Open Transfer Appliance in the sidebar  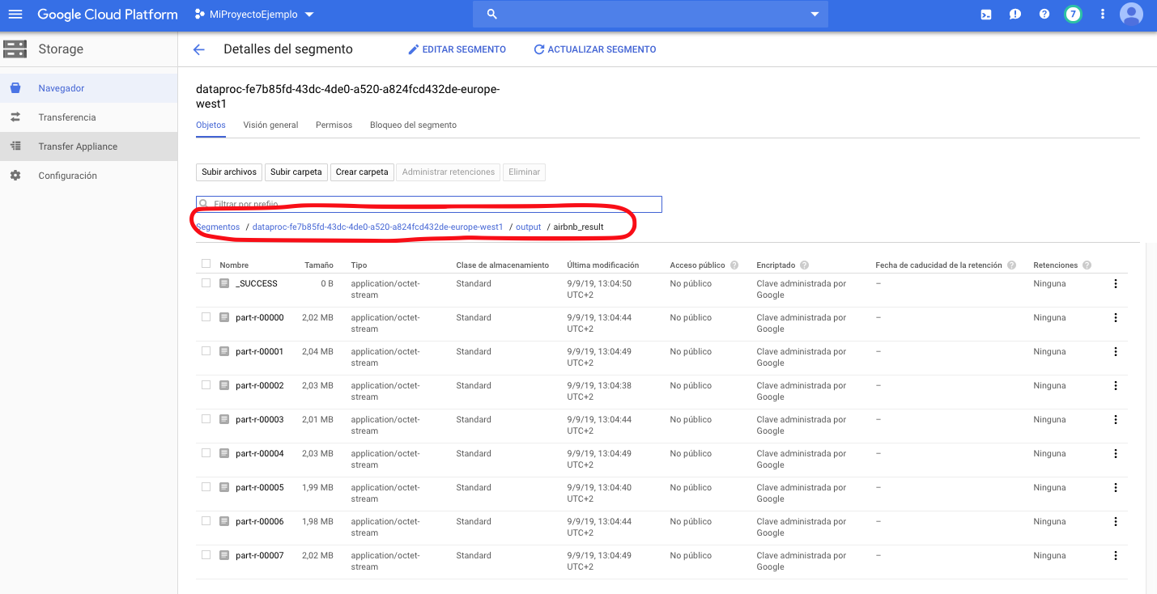(88, 146)
